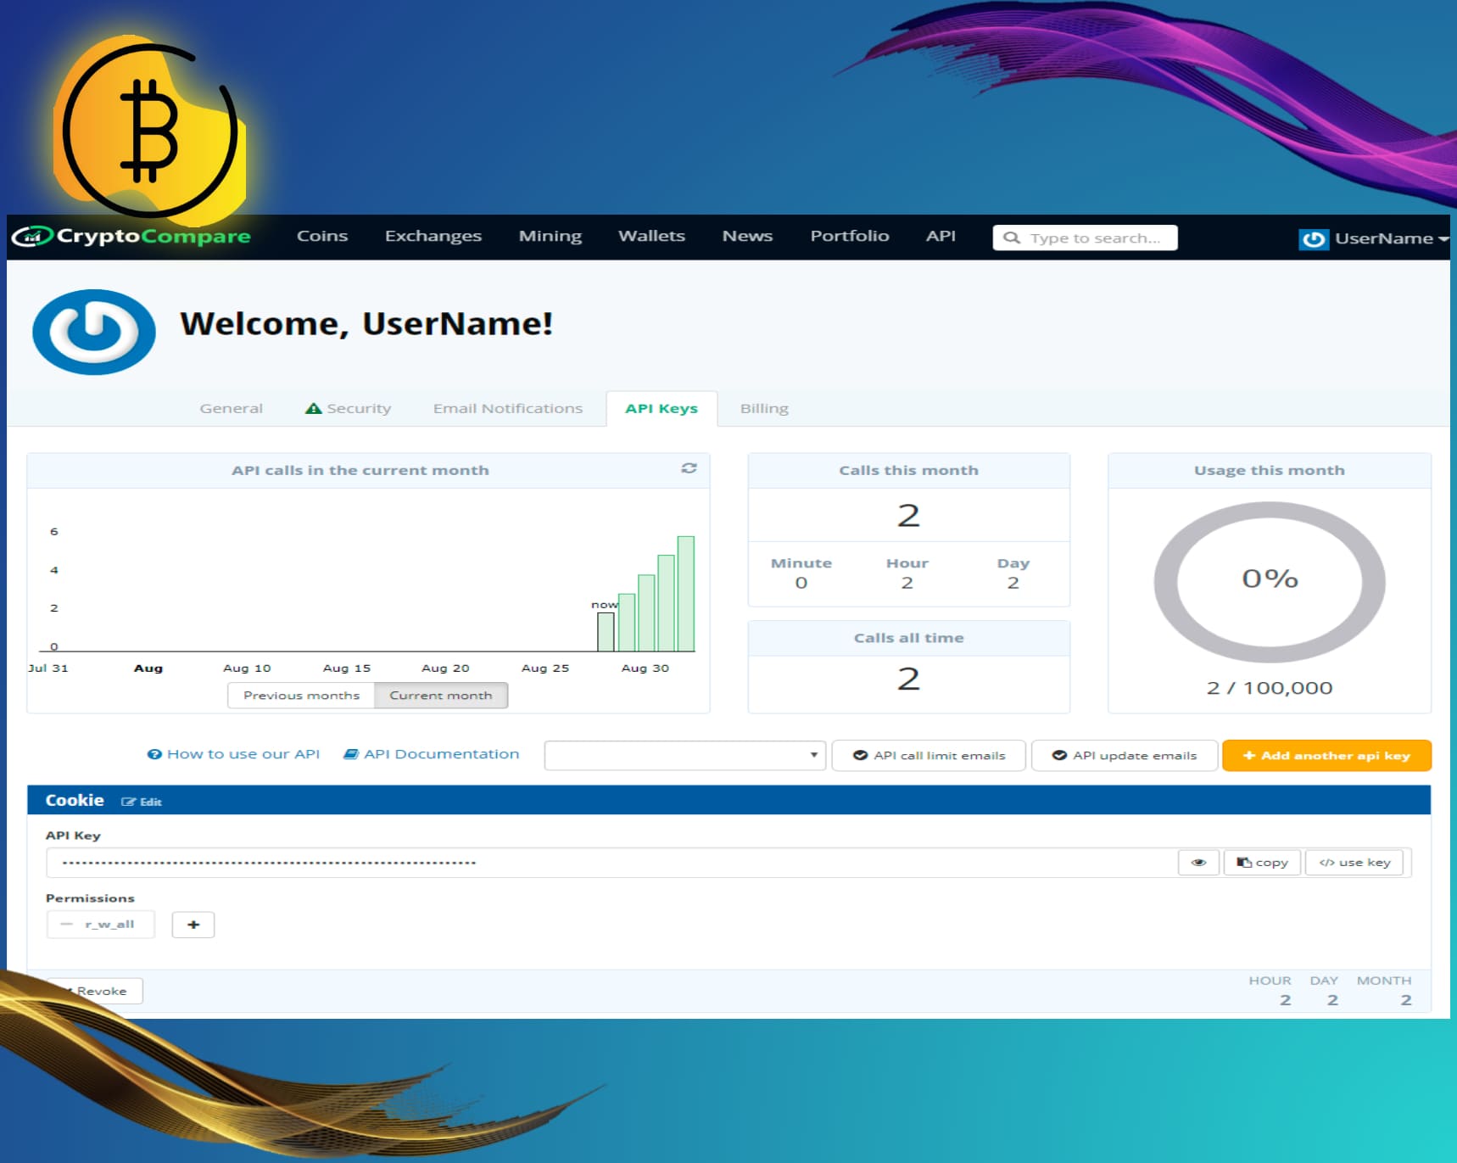
Task: Click the CryptoCompare logo
Action: (131, 236)
